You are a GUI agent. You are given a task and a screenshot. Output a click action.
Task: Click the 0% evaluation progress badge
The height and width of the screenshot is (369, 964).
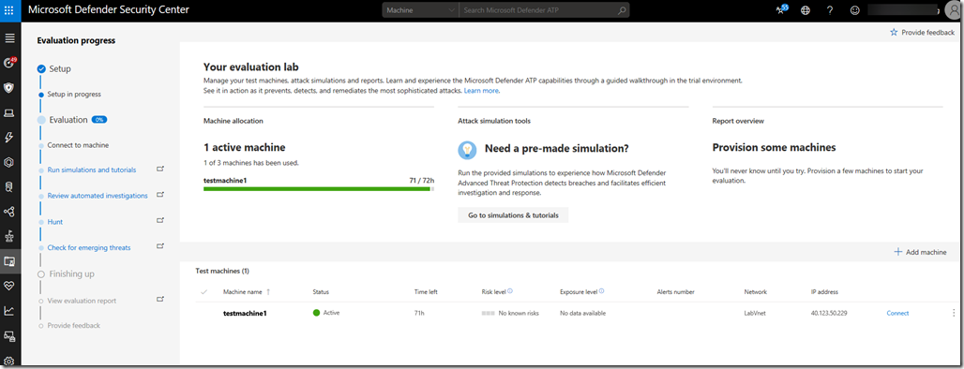coord(99,120)
